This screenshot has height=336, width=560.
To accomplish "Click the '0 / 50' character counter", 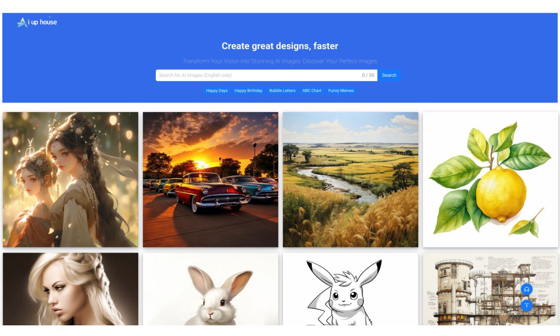I will pos(368,76).
